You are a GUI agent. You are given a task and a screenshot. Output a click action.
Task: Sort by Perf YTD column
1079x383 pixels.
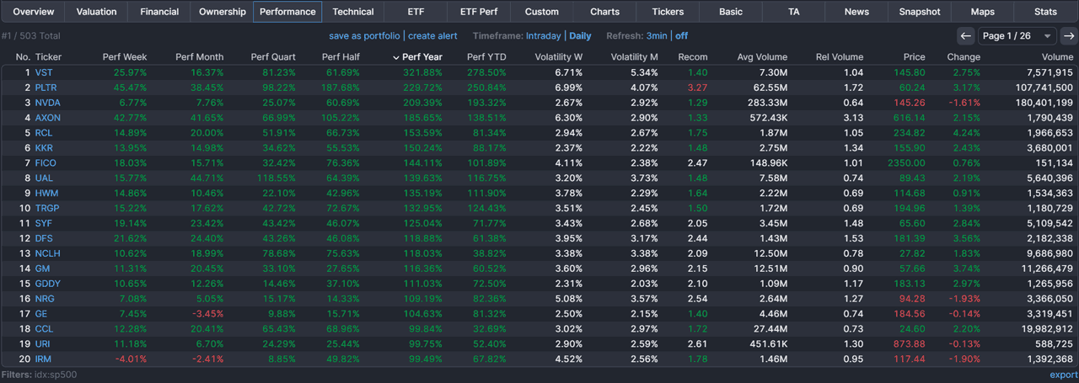[x=487, y=57]
